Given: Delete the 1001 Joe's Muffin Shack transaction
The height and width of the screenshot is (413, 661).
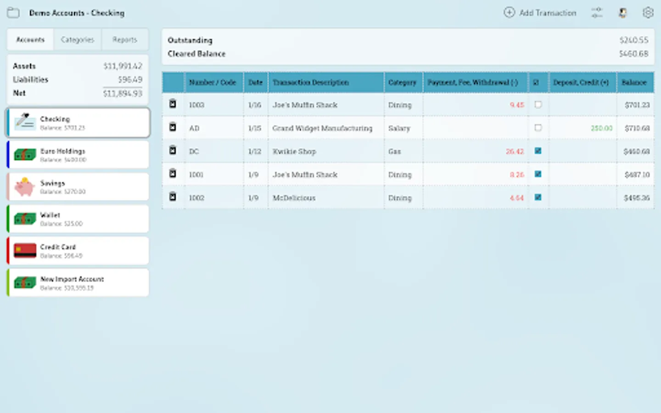Looking at the screenshot, I should (173, 173).
